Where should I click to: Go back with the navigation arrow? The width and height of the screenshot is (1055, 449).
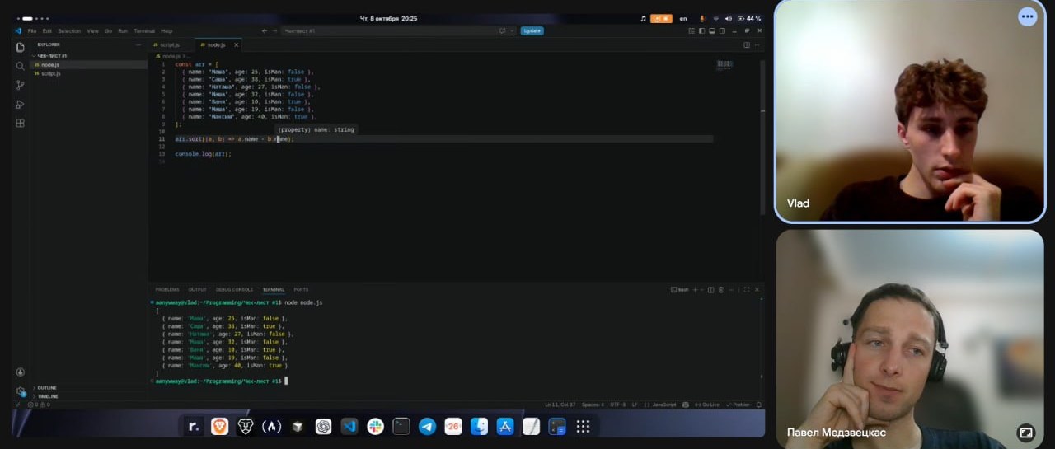pyautogui.click(x=264, y=30)
